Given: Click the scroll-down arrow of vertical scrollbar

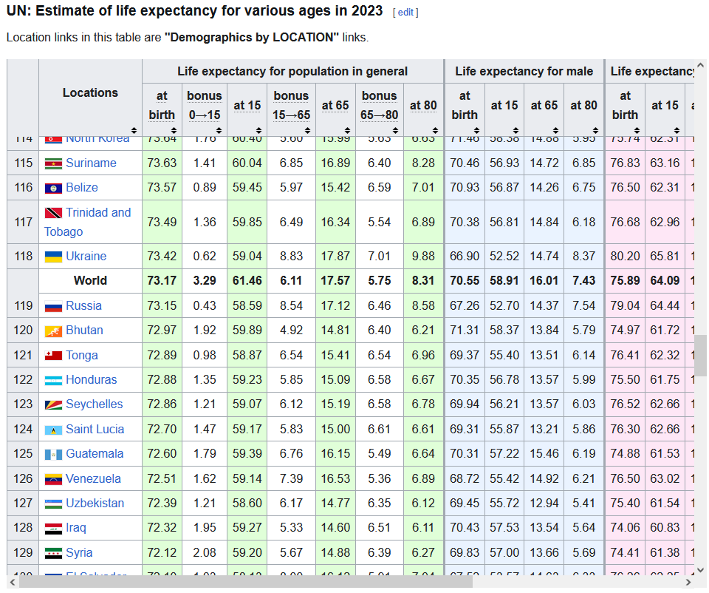Looking at the screenshot, I should (x=700, y=570).
